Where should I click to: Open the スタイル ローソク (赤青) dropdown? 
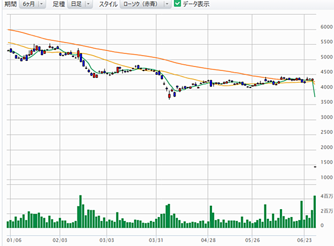145,4
